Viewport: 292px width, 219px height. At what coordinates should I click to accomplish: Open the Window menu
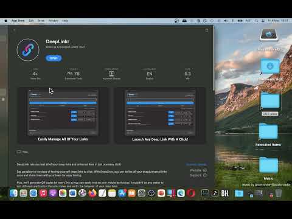[x=54, y=21]
